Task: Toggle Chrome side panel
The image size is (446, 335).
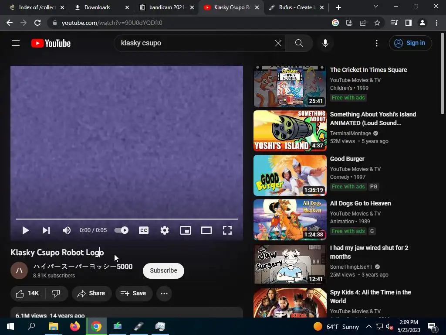Action: tap(409, 23)
